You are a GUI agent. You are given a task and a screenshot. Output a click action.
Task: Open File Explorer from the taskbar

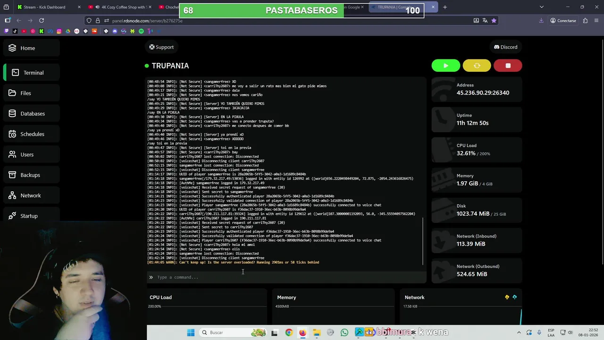317,332
